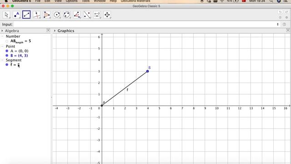Open the Help menu

[113, 1]
